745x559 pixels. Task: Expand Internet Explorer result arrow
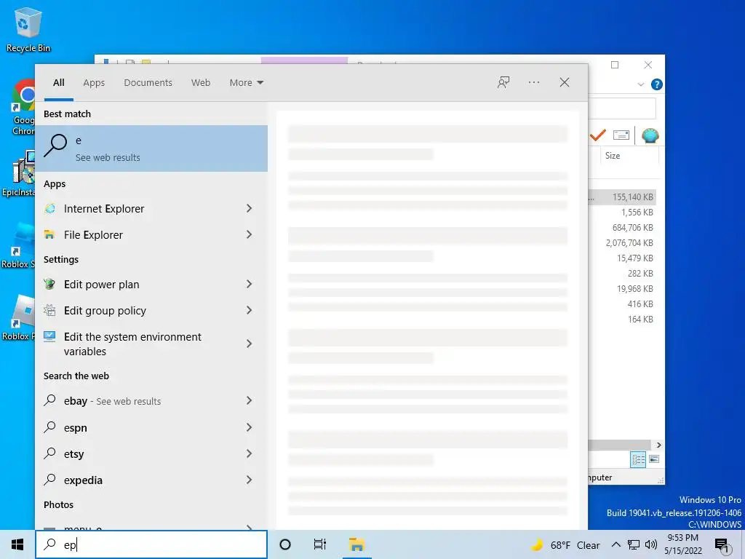[249, 208]
